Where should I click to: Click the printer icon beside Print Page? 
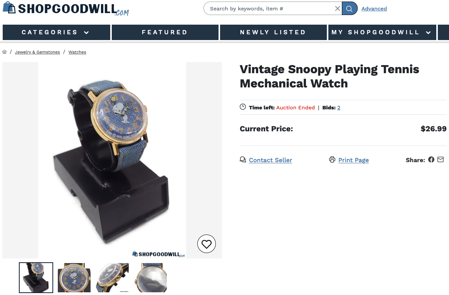[332, 160]
